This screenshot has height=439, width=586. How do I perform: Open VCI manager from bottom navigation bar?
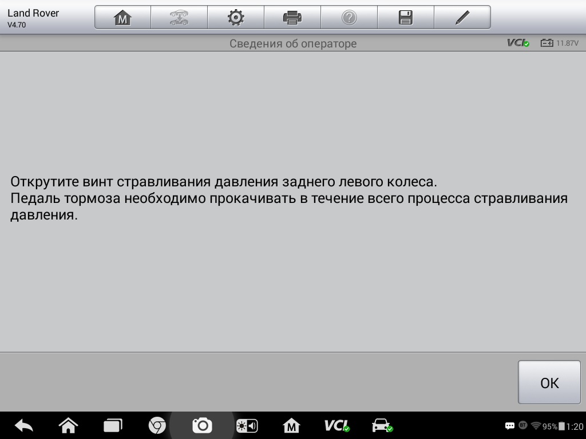337,426
